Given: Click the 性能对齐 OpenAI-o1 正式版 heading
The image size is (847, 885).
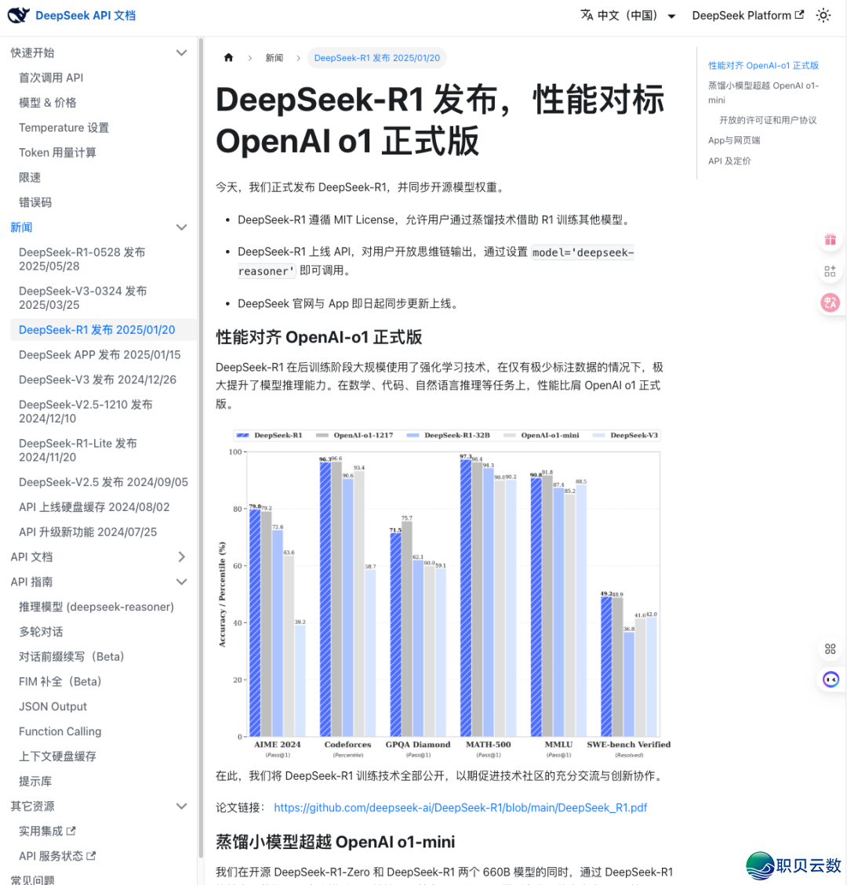Looking at the screenshot, I should [319, 337].
